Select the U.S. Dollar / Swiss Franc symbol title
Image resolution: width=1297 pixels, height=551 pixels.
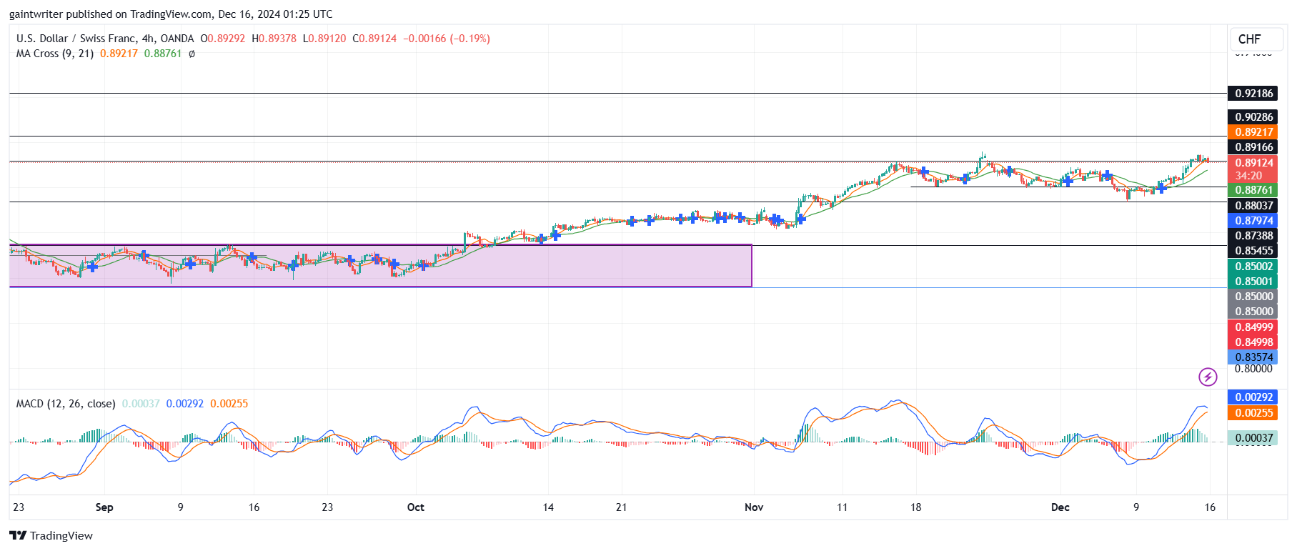pyautogui.click(x=104, y=39)
